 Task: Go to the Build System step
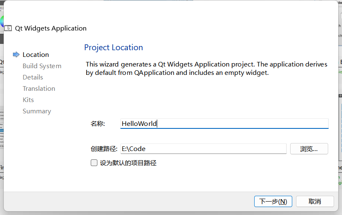(x=42, y=66)
